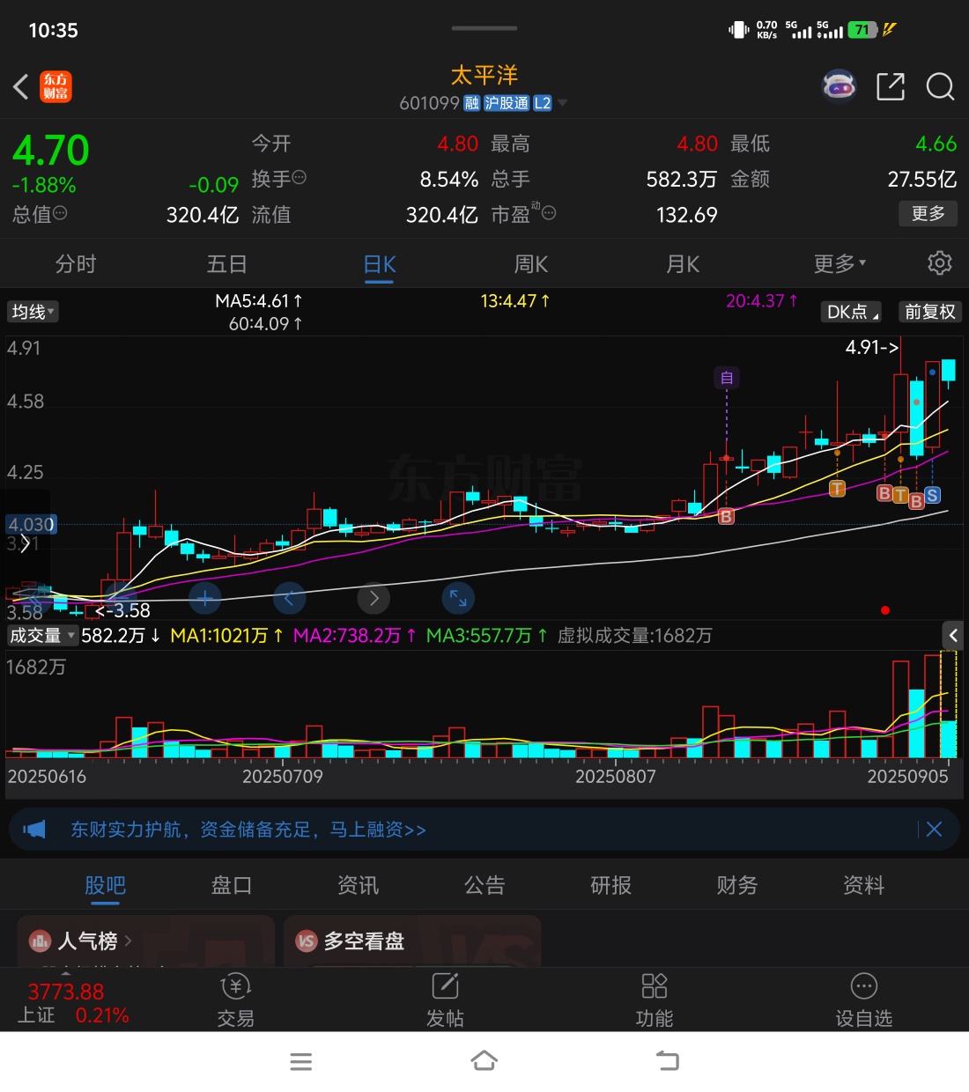Tap the info icon next to 总值
The image size is (969, 1092).
click(x=60, y=212)
